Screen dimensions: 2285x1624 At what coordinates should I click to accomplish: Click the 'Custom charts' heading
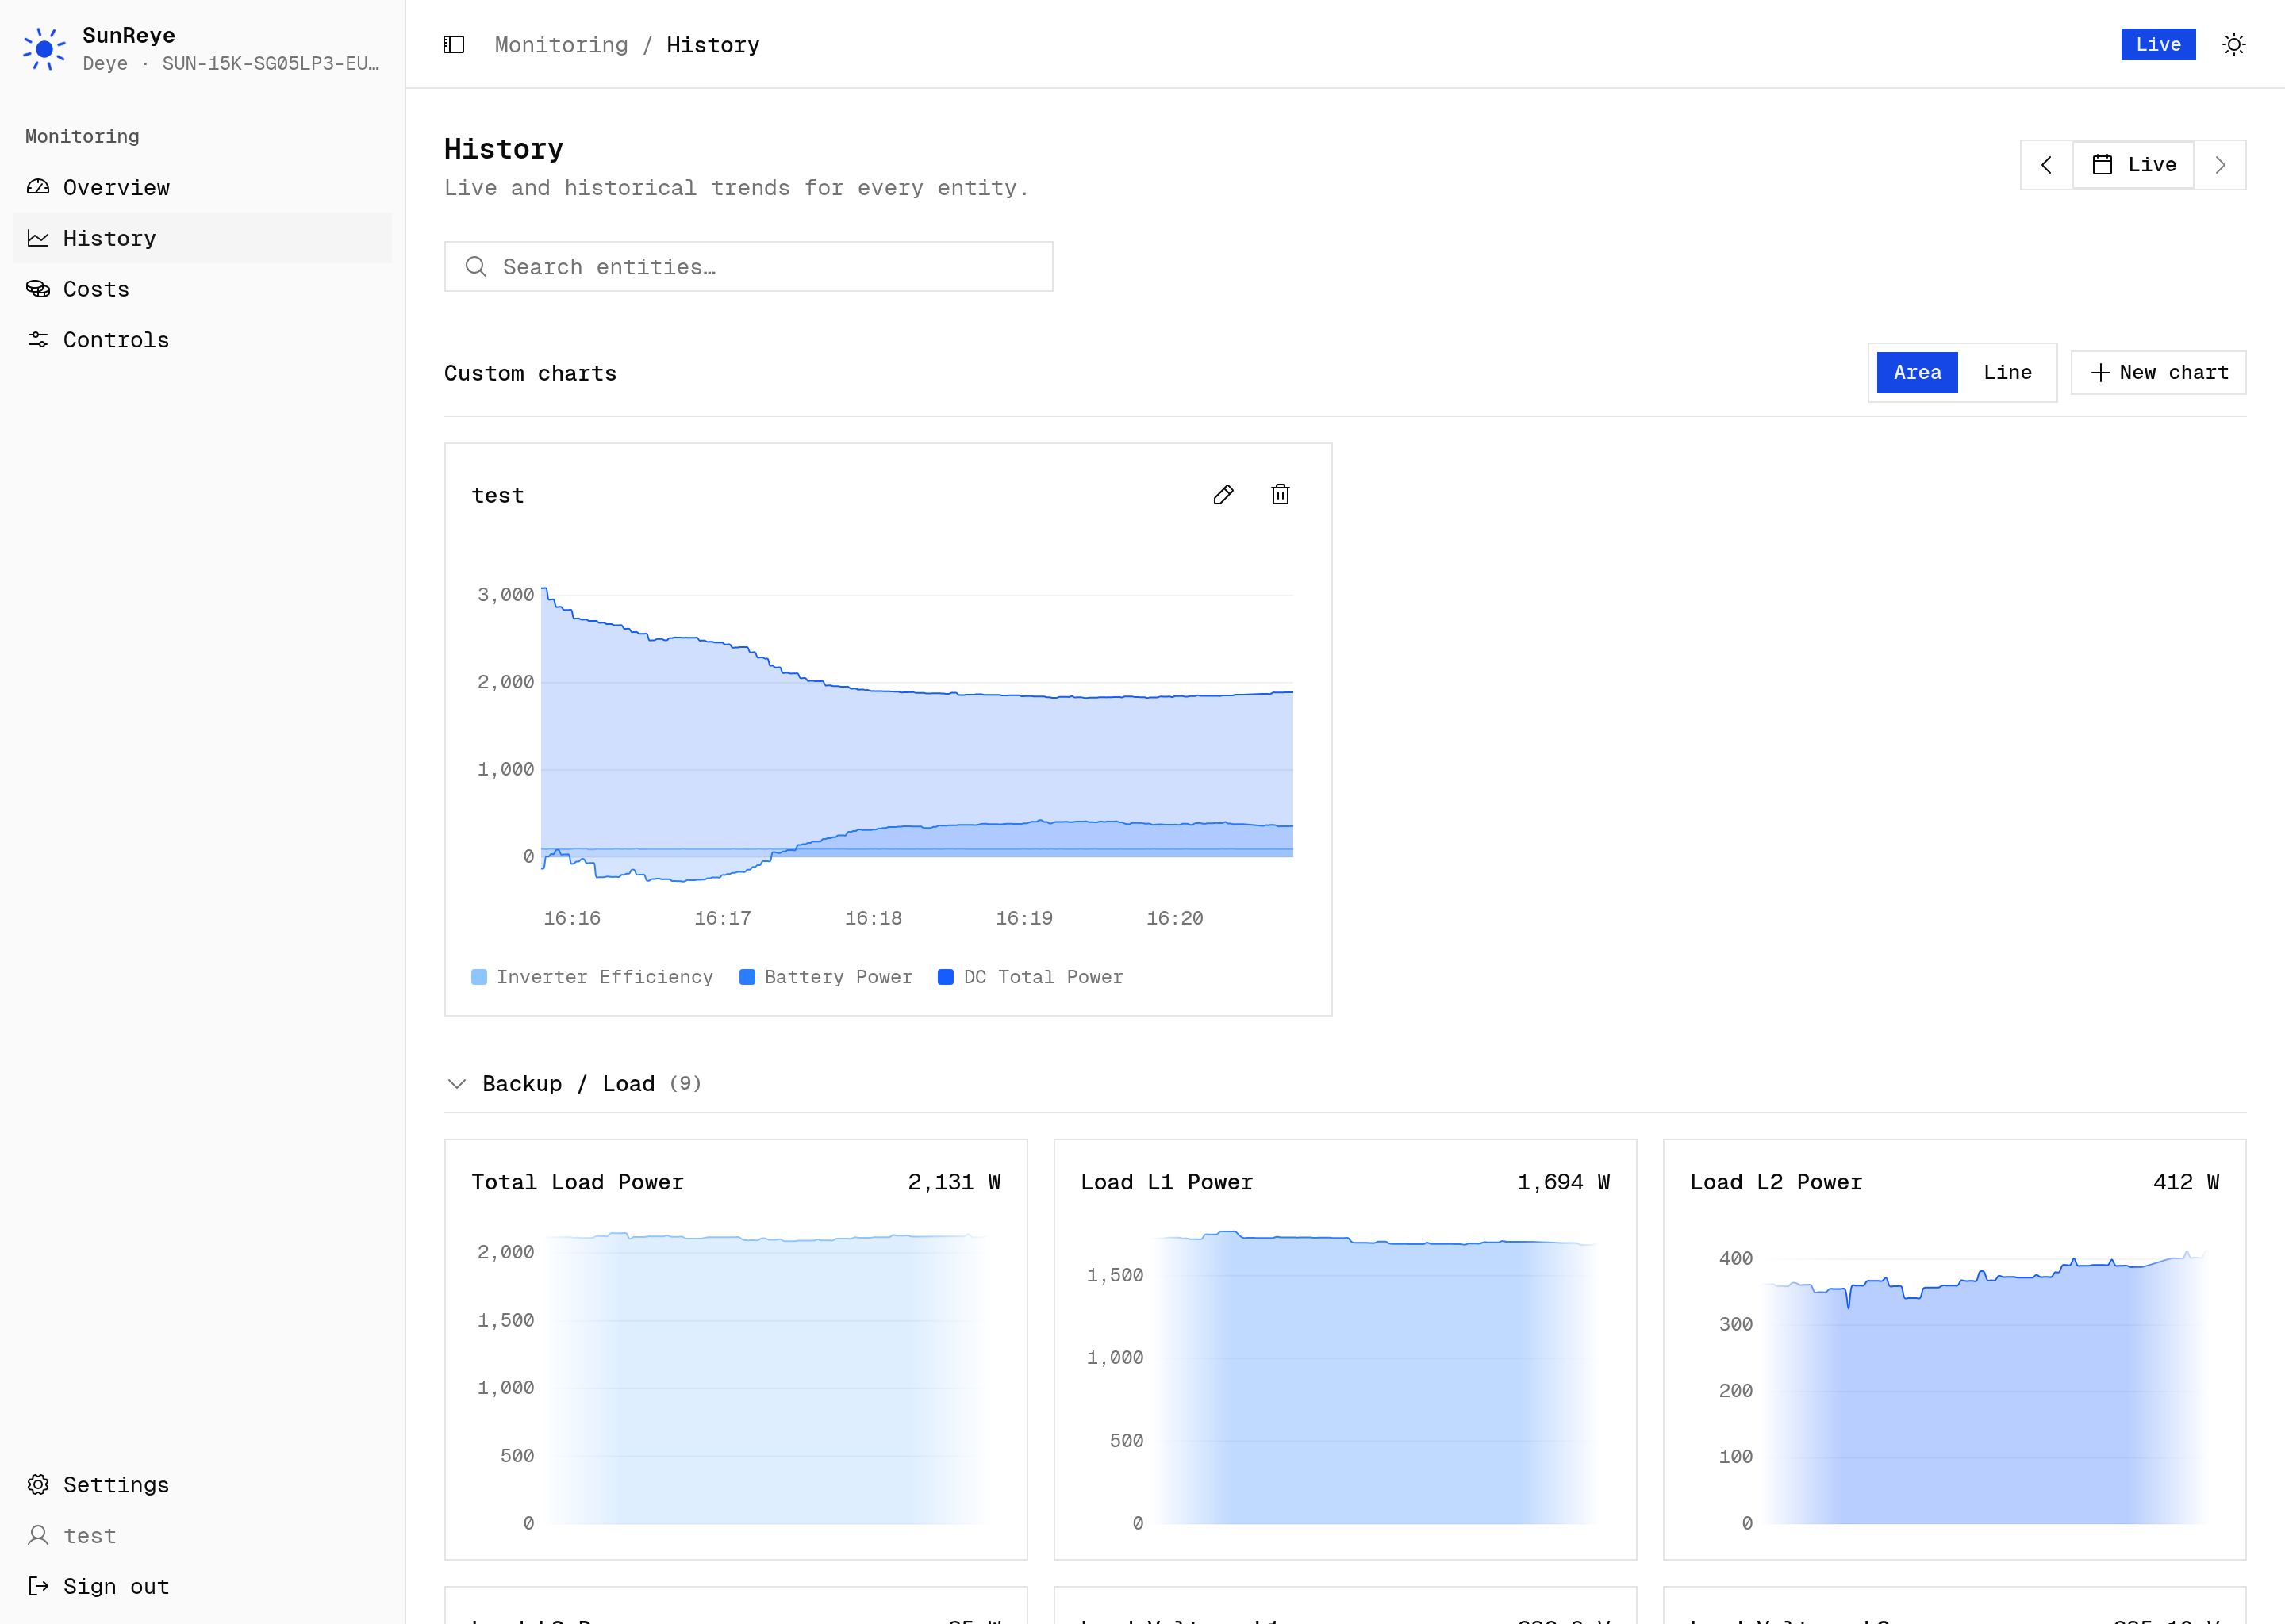(x=530, y=373)
